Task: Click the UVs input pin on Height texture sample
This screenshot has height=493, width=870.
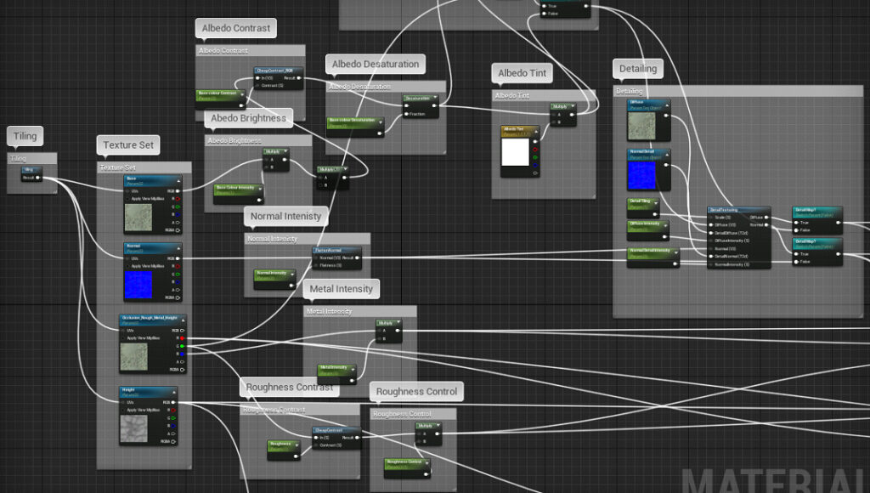Action: click(123, 402)
